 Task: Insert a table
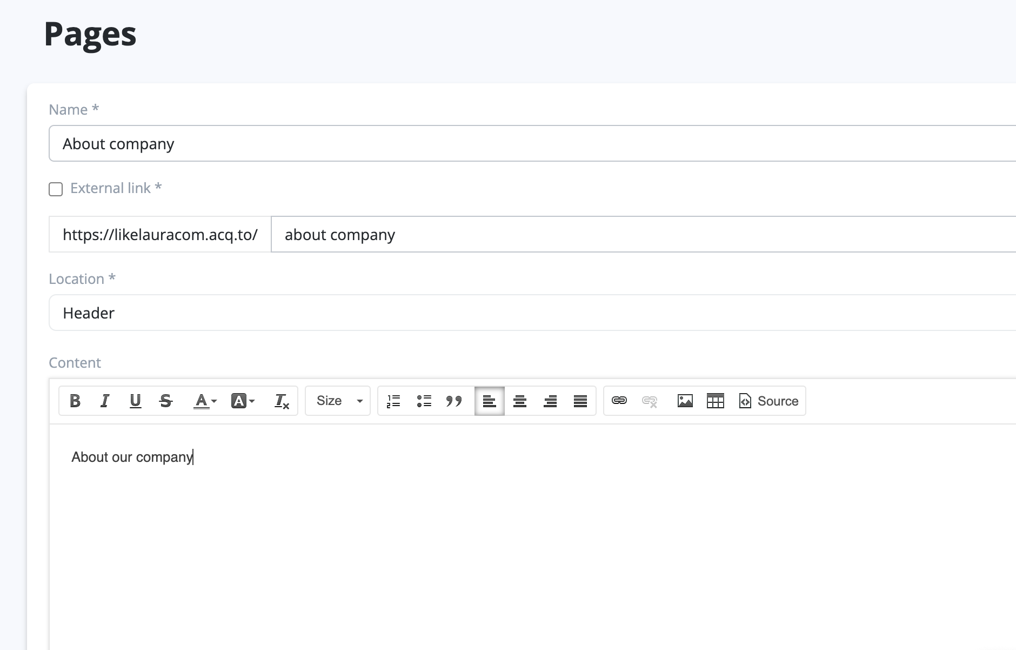point(715,401)
